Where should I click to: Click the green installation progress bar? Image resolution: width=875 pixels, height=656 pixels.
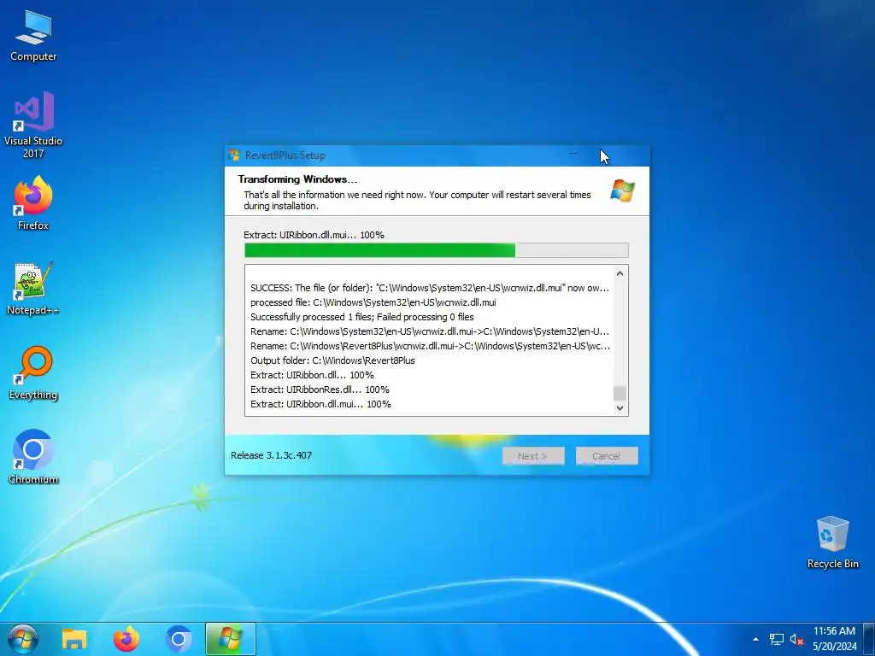[436, 250]
